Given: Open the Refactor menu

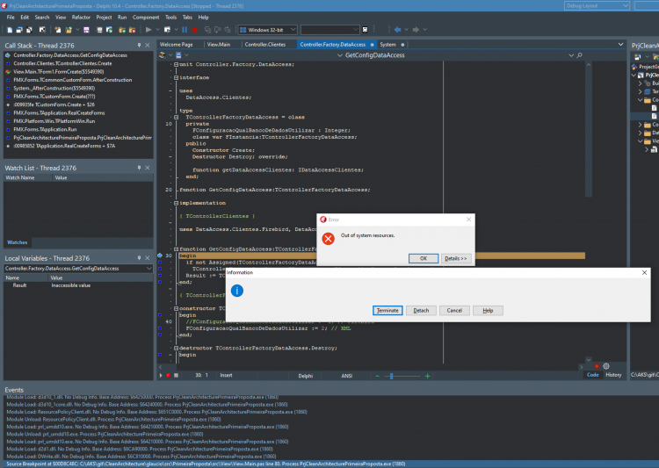Looking at the screenshot, I should 81,18.
